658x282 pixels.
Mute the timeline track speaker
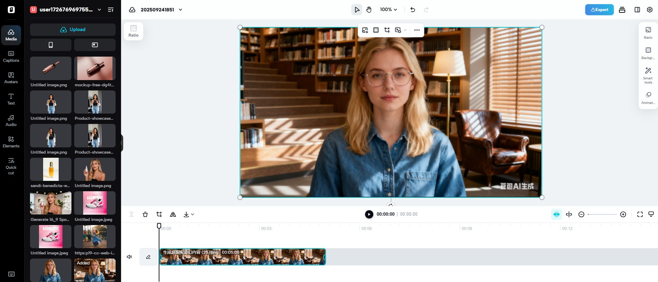pos(129,257)
